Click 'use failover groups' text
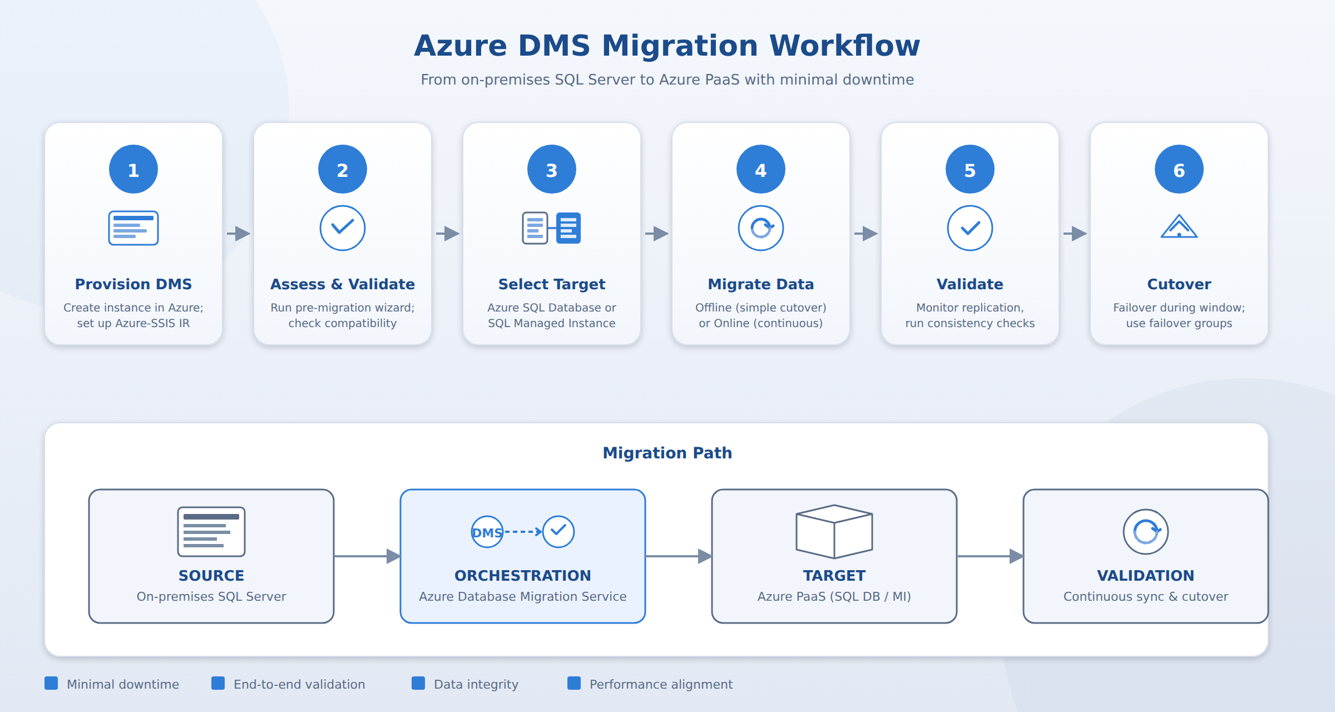This screenshot has height=712, width=1335. coord(1179,323)
